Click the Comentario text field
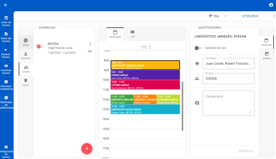276x159 pixels. click(x=229, y=103)
